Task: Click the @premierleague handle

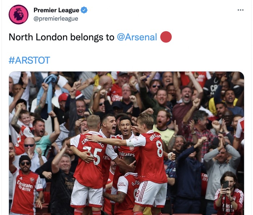Action: 56,18
